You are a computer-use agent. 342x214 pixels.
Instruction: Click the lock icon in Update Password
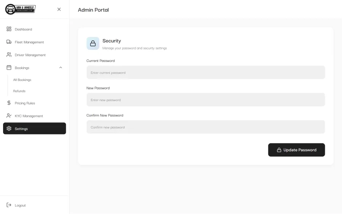(x=279, y=150)
